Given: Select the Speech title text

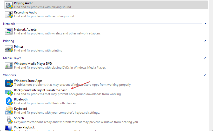Looking at the screenshot, I should coord(19,118).
